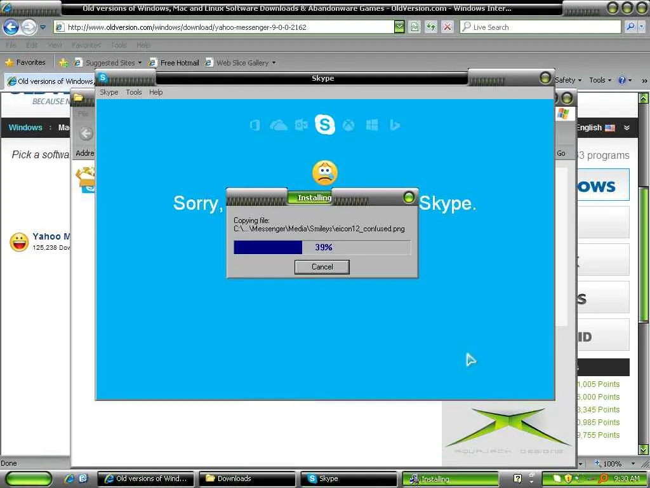Expand the language double-chevron dropdown
The width and height of the screenshot is (650, 488).
pos(627,128)
